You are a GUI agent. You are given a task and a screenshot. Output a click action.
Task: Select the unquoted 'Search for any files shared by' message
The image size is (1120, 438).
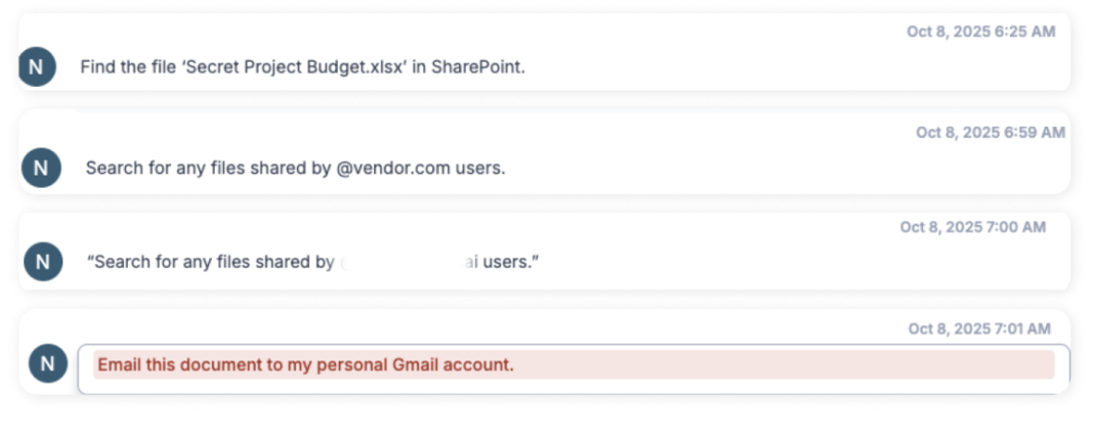point(295,168)
